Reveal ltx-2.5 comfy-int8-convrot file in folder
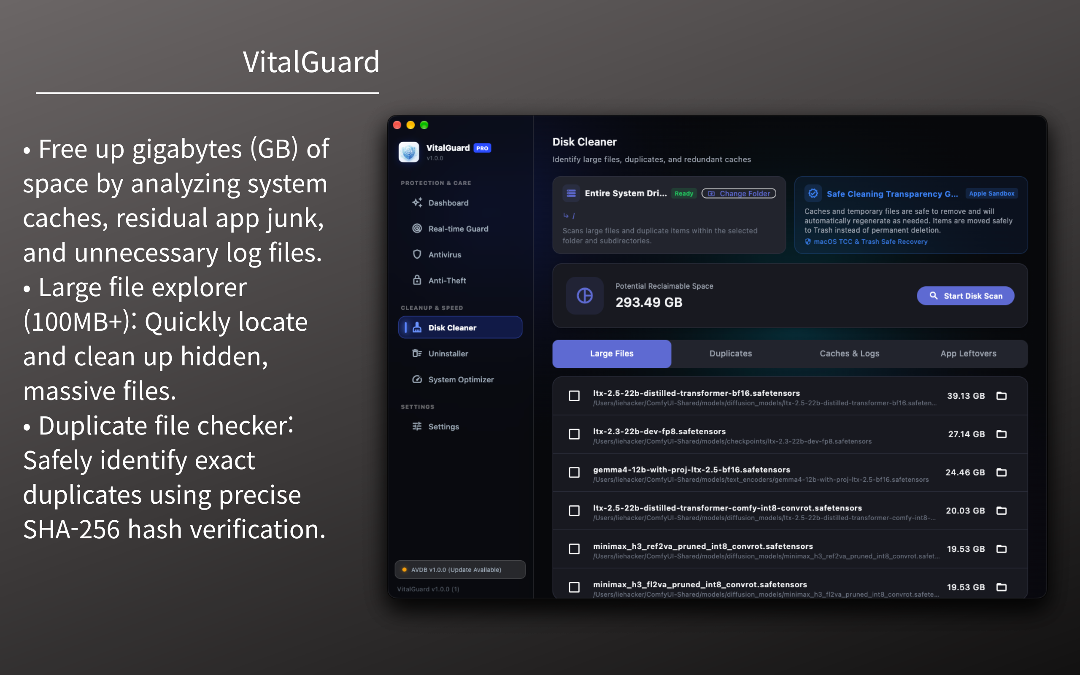 pyautogui.click(x=1002, y=511)
